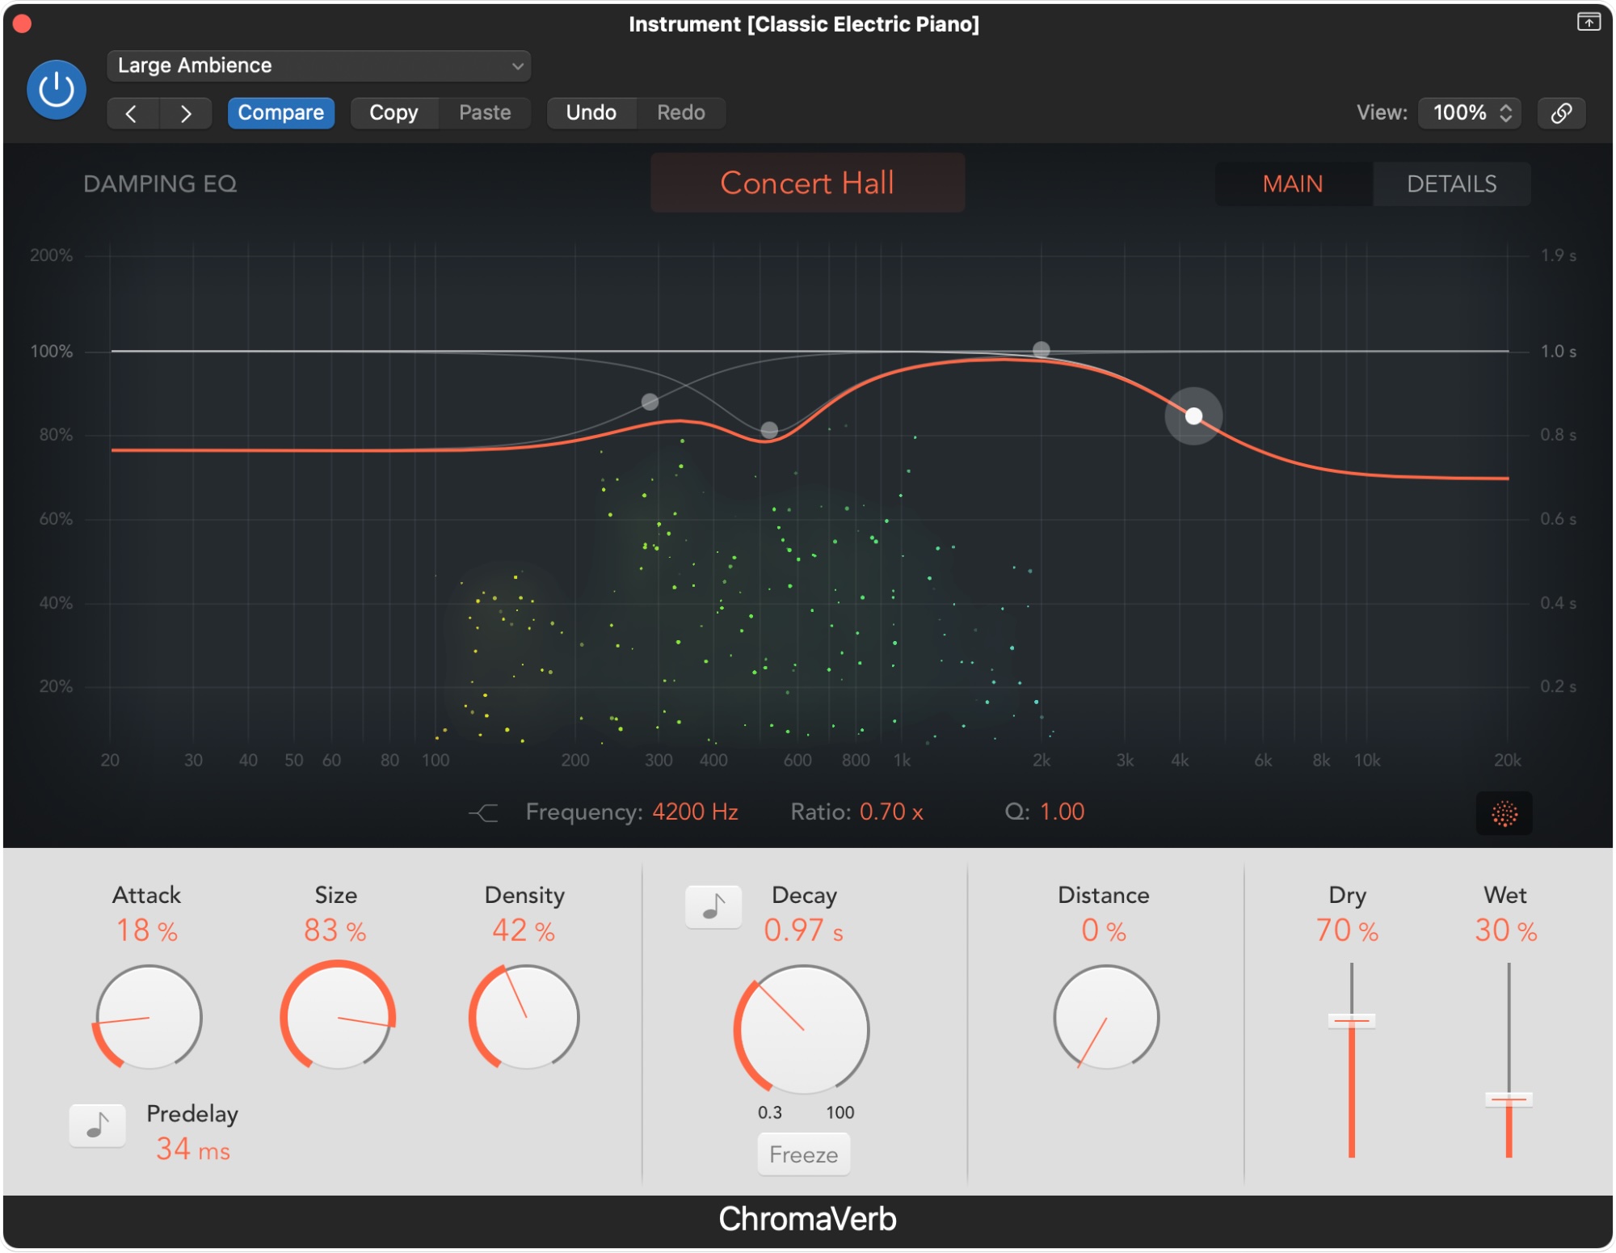1616x1253 pixels.
Task: Click the Ratio value 0.70 x
Action: tap(891, 812)
